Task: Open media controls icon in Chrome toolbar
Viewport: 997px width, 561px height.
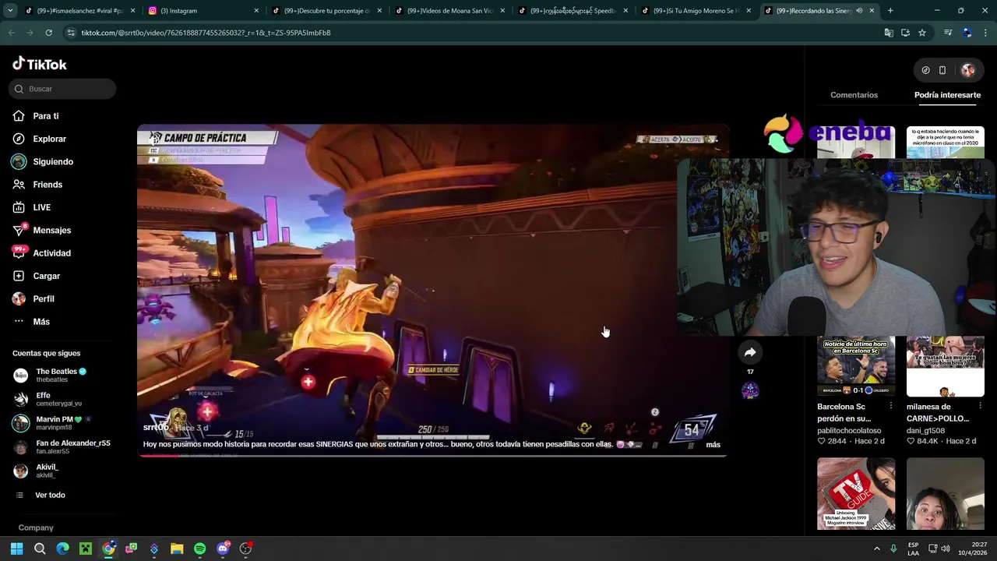Action: (948, 33)
